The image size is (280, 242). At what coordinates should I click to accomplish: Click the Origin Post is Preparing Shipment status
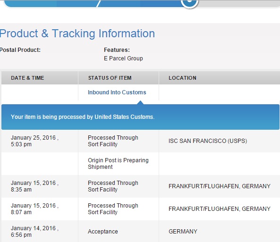(x=118, y=164)
